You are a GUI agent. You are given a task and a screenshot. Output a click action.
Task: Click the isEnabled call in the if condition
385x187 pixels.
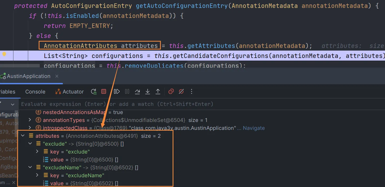pos(82,16)
